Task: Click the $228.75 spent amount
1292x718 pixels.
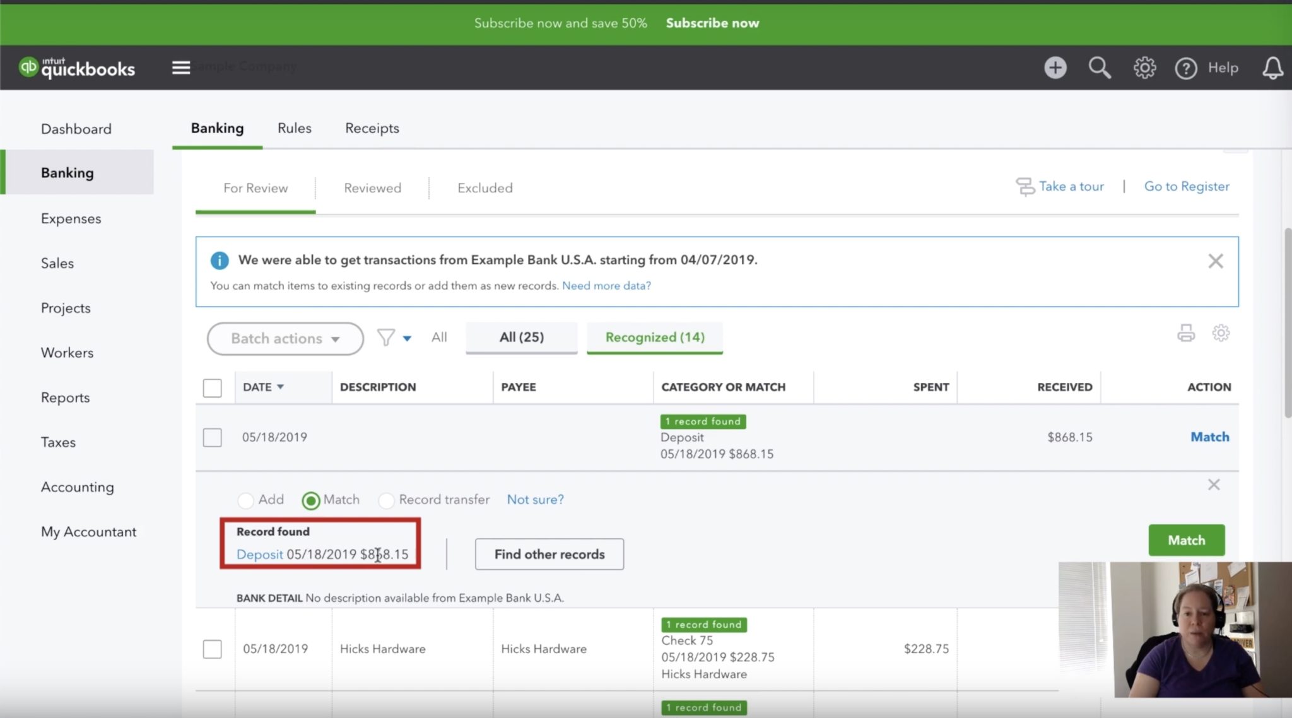Action: [926, 649]
